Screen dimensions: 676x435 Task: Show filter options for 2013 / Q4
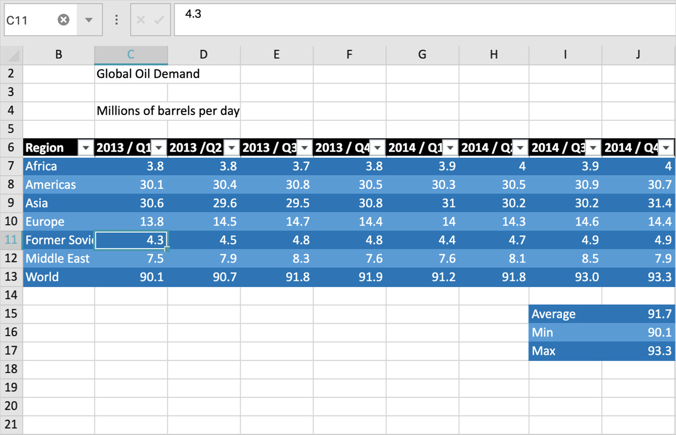[378, 148]
